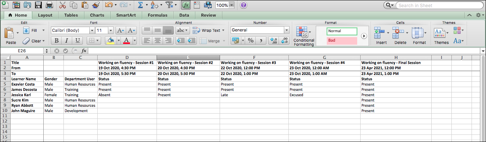The image size is (486, 142).
Task: Open the zoom percentage dropdown
Action: coord(232,5)
